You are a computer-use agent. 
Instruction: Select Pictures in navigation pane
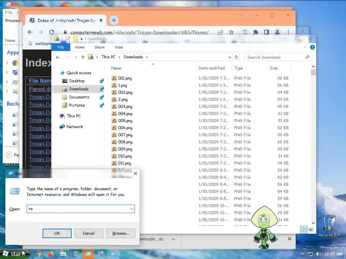click(77, 105)
